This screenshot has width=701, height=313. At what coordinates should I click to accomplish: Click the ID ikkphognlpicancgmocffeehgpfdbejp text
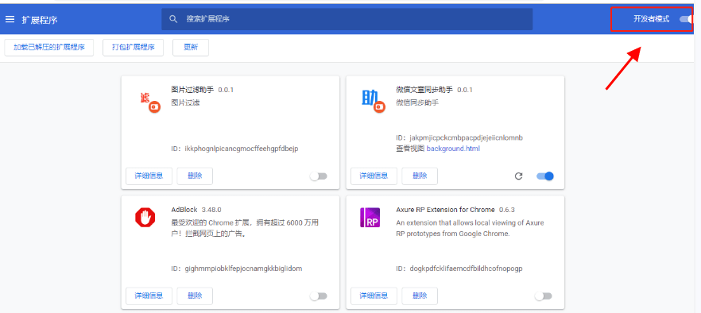coord(234,149)
